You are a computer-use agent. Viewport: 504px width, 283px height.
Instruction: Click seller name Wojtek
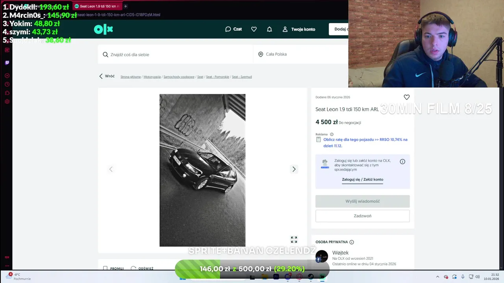click(340, 253)
